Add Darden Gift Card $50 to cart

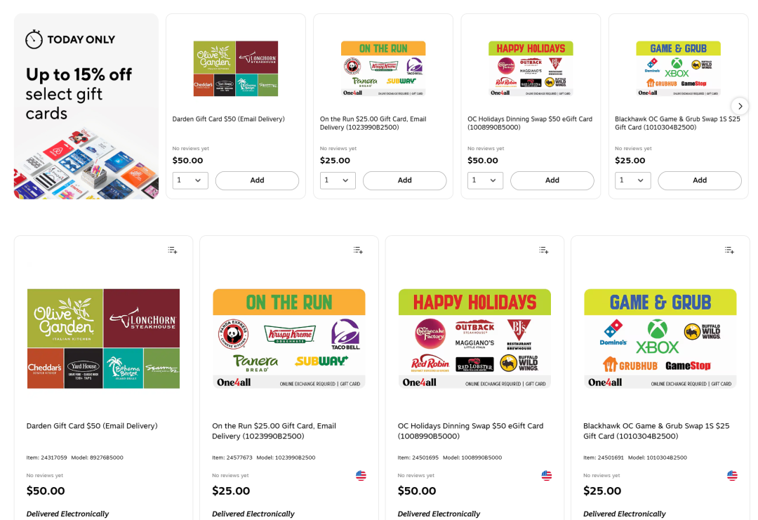pos(257,180)
